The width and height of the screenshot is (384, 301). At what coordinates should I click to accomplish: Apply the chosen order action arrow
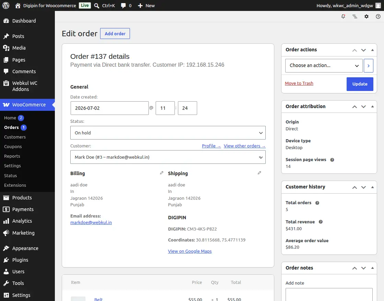pyautogui.click(x=368, y=65)
